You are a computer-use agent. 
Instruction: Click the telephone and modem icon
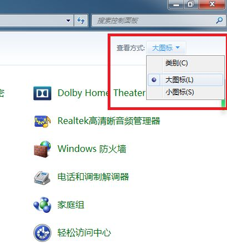42,178
